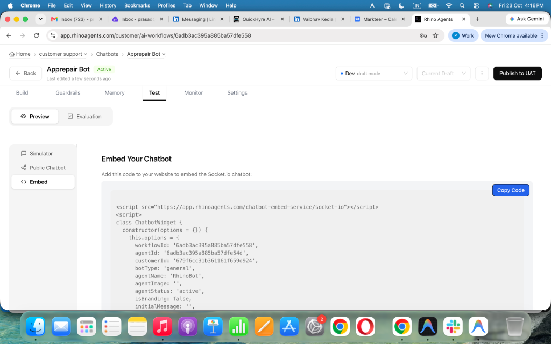Open Reminders from the Dock
Image resolution: width=551 pixels, height=344 pixels.
pos(112,326)
